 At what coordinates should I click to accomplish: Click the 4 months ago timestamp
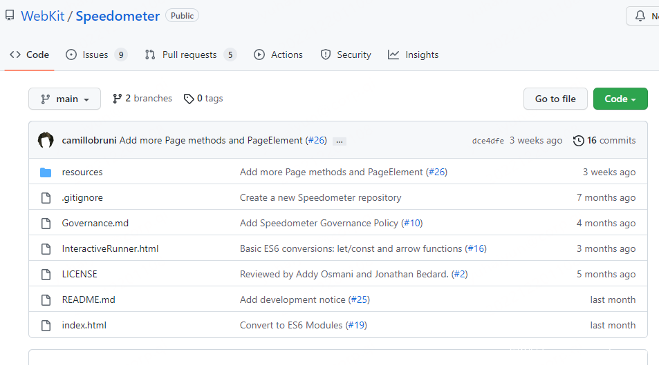[x=606, y=223]
